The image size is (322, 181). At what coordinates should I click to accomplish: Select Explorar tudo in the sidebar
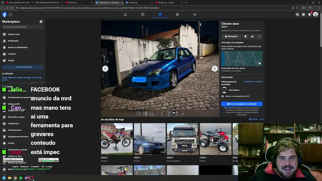pyautogui.click(x=23, y=34)
